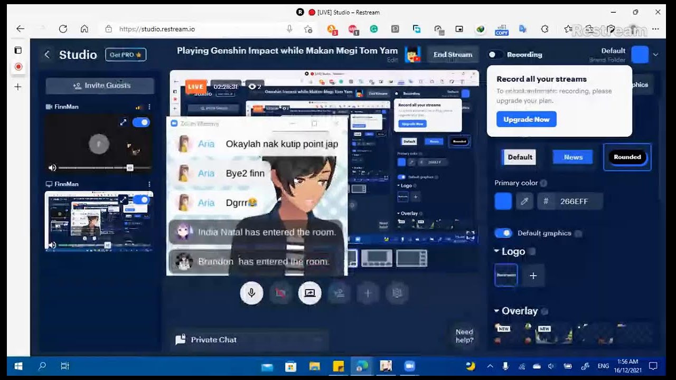This screenshot has height=380, width=676.
Task: Expand the FinnMan screen share preview
Action: tap(124, 199)
